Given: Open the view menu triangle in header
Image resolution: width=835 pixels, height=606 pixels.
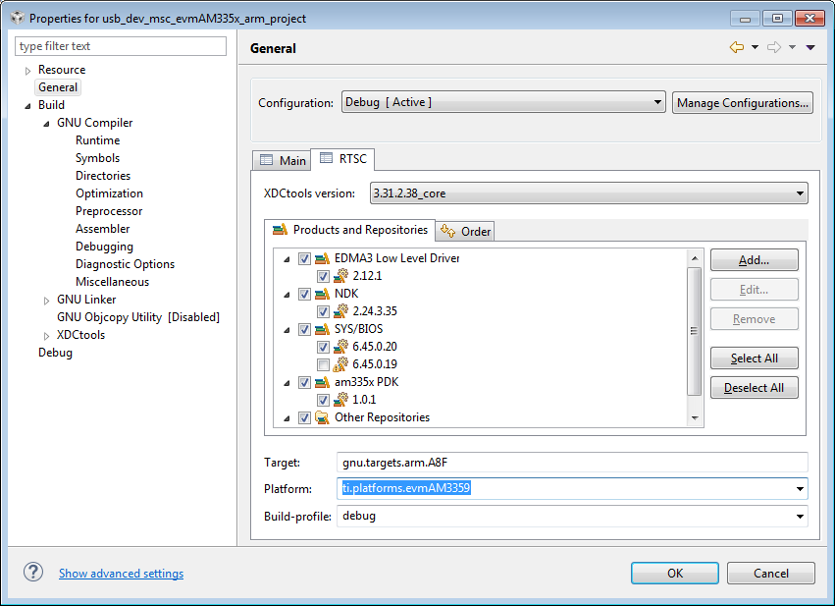Looking at the screenshot, I should pyautogui.click(x=810, y=47).
